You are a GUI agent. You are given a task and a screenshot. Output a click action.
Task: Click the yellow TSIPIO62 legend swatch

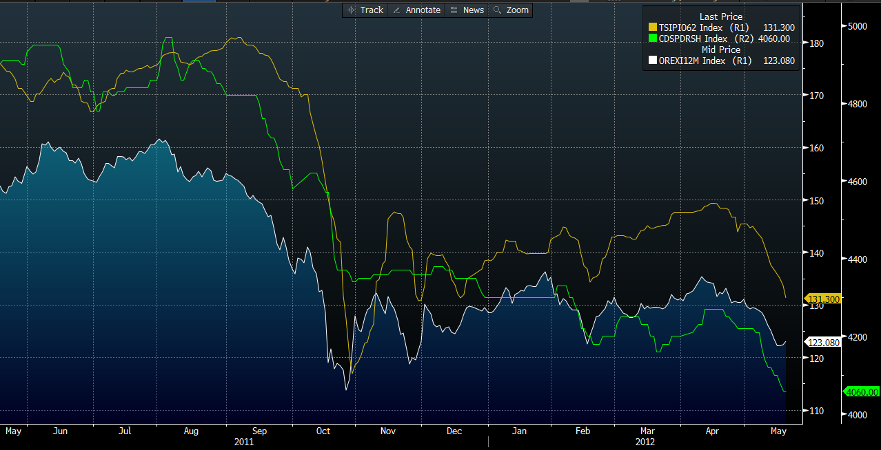653,28
